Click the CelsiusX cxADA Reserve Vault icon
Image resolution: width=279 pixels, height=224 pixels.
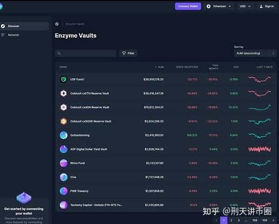coord(63,107)
